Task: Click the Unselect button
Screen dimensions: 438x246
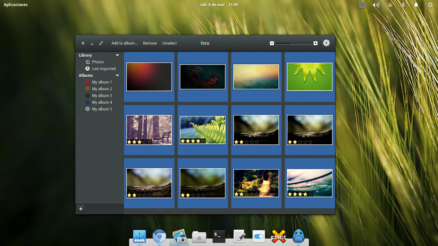Action: [x=169, y=43]
